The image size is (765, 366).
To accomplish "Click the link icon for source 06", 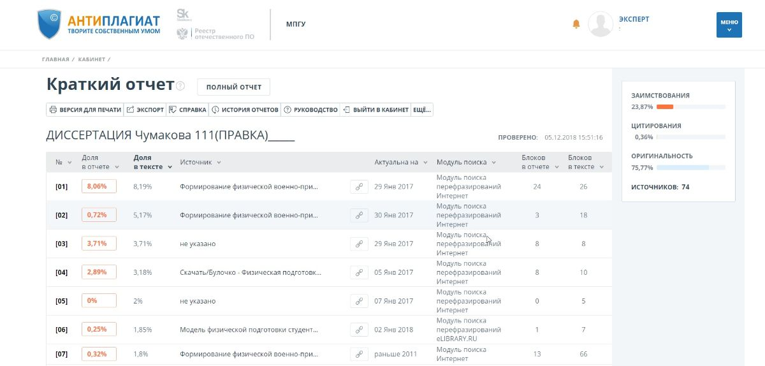I will (x=359, y=330).
